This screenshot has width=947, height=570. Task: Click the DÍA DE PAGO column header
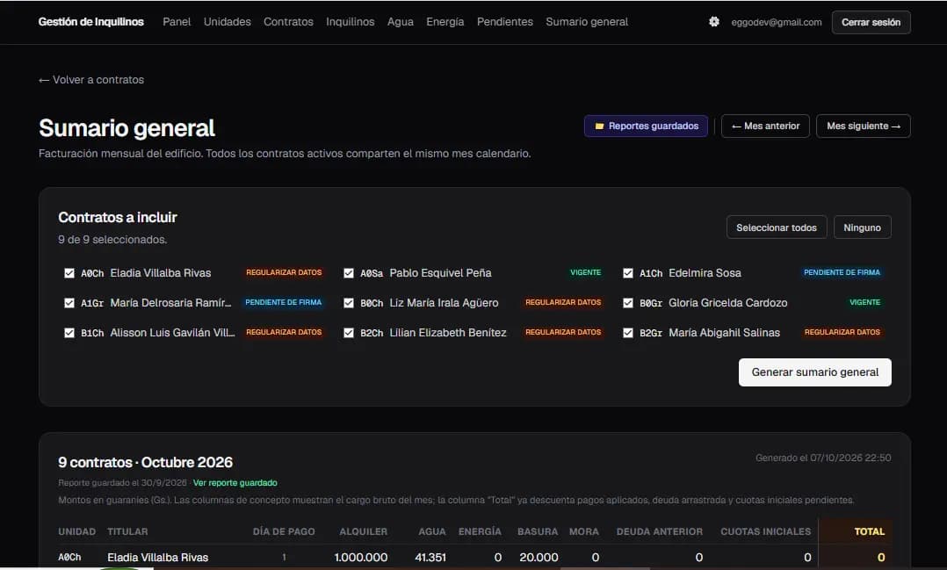(284, 531)
